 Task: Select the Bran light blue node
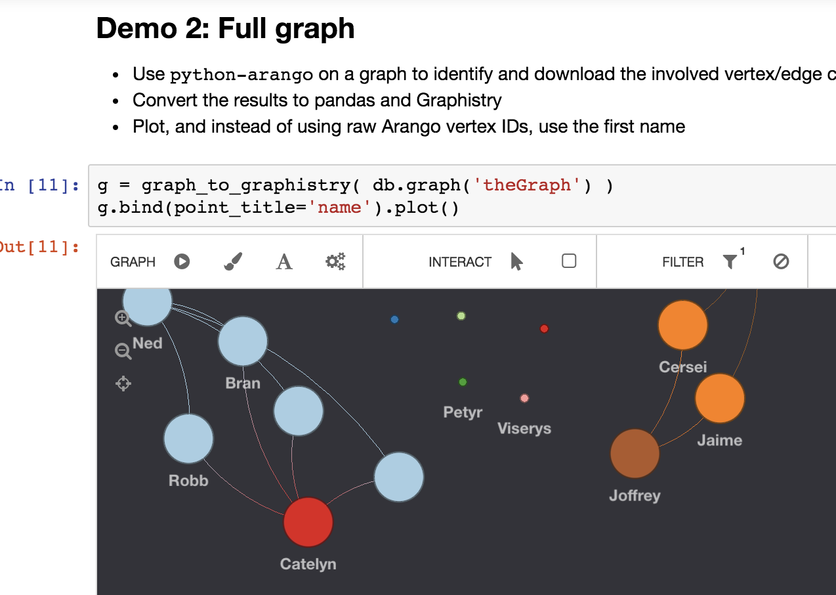click(243, 342)
